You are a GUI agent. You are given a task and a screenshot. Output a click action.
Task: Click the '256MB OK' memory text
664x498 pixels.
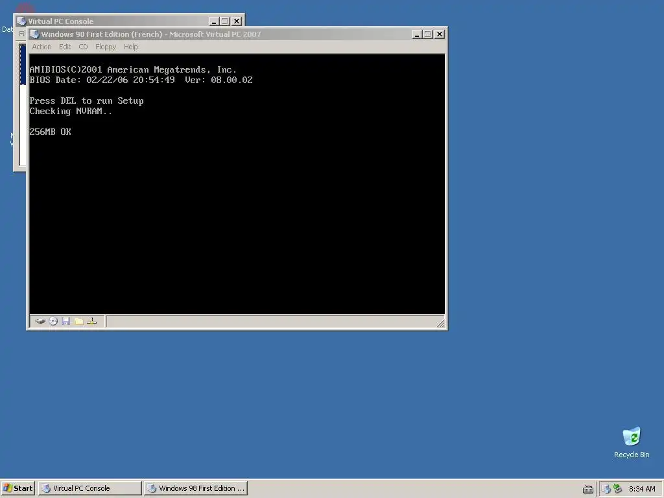coord(50,132)
